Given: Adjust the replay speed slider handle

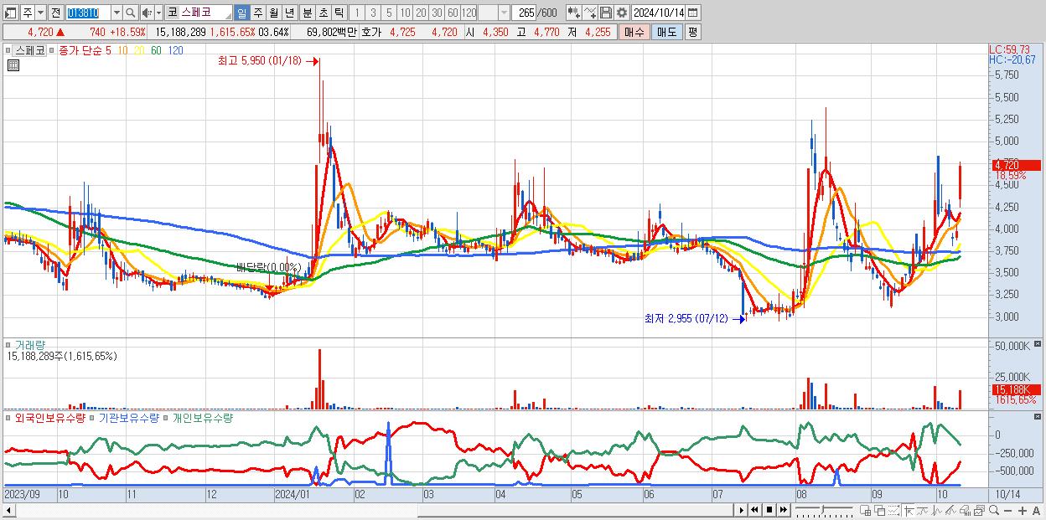Looking at the screenshot, I should [822, 509].
